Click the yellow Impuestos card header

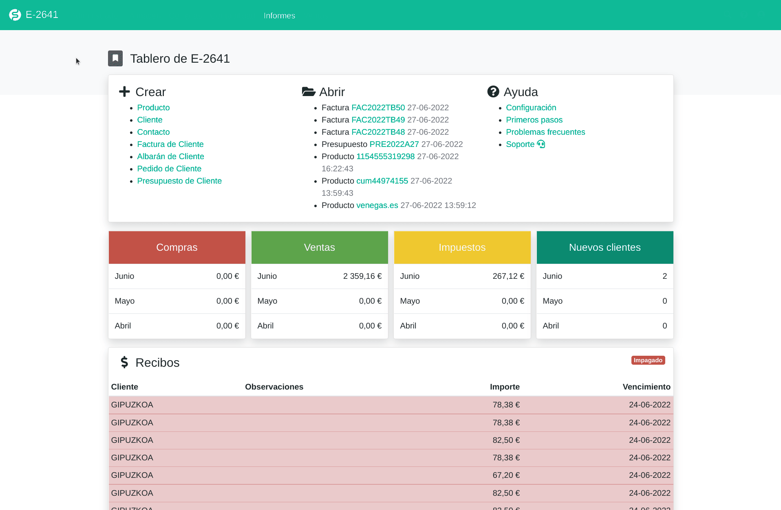pos(462,247)
